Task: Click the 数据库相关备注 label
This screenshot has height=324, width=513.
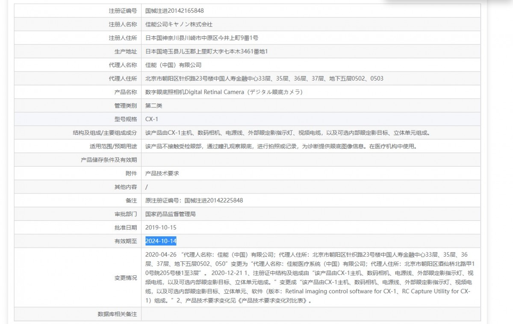Action: click(117, 314)
